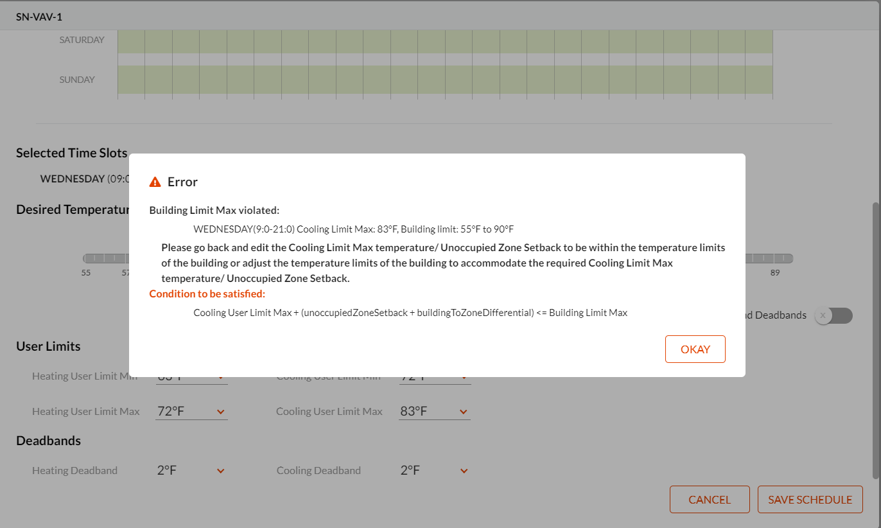Open Heating User Limit Max dropdown
This screenshot has width=881, height=528.
click(191, 411)
